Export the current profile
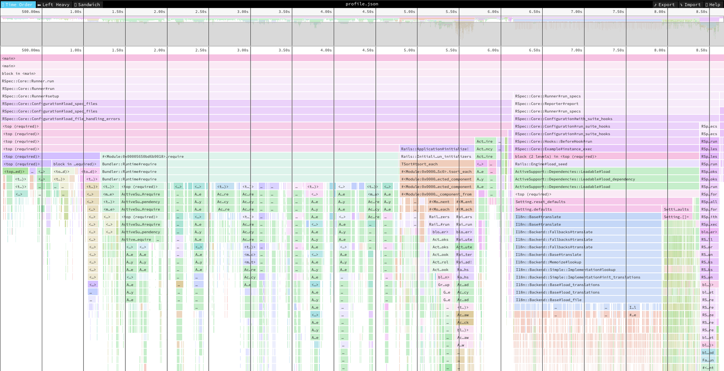Screen dimensions: 724x371 pos(665,4)
